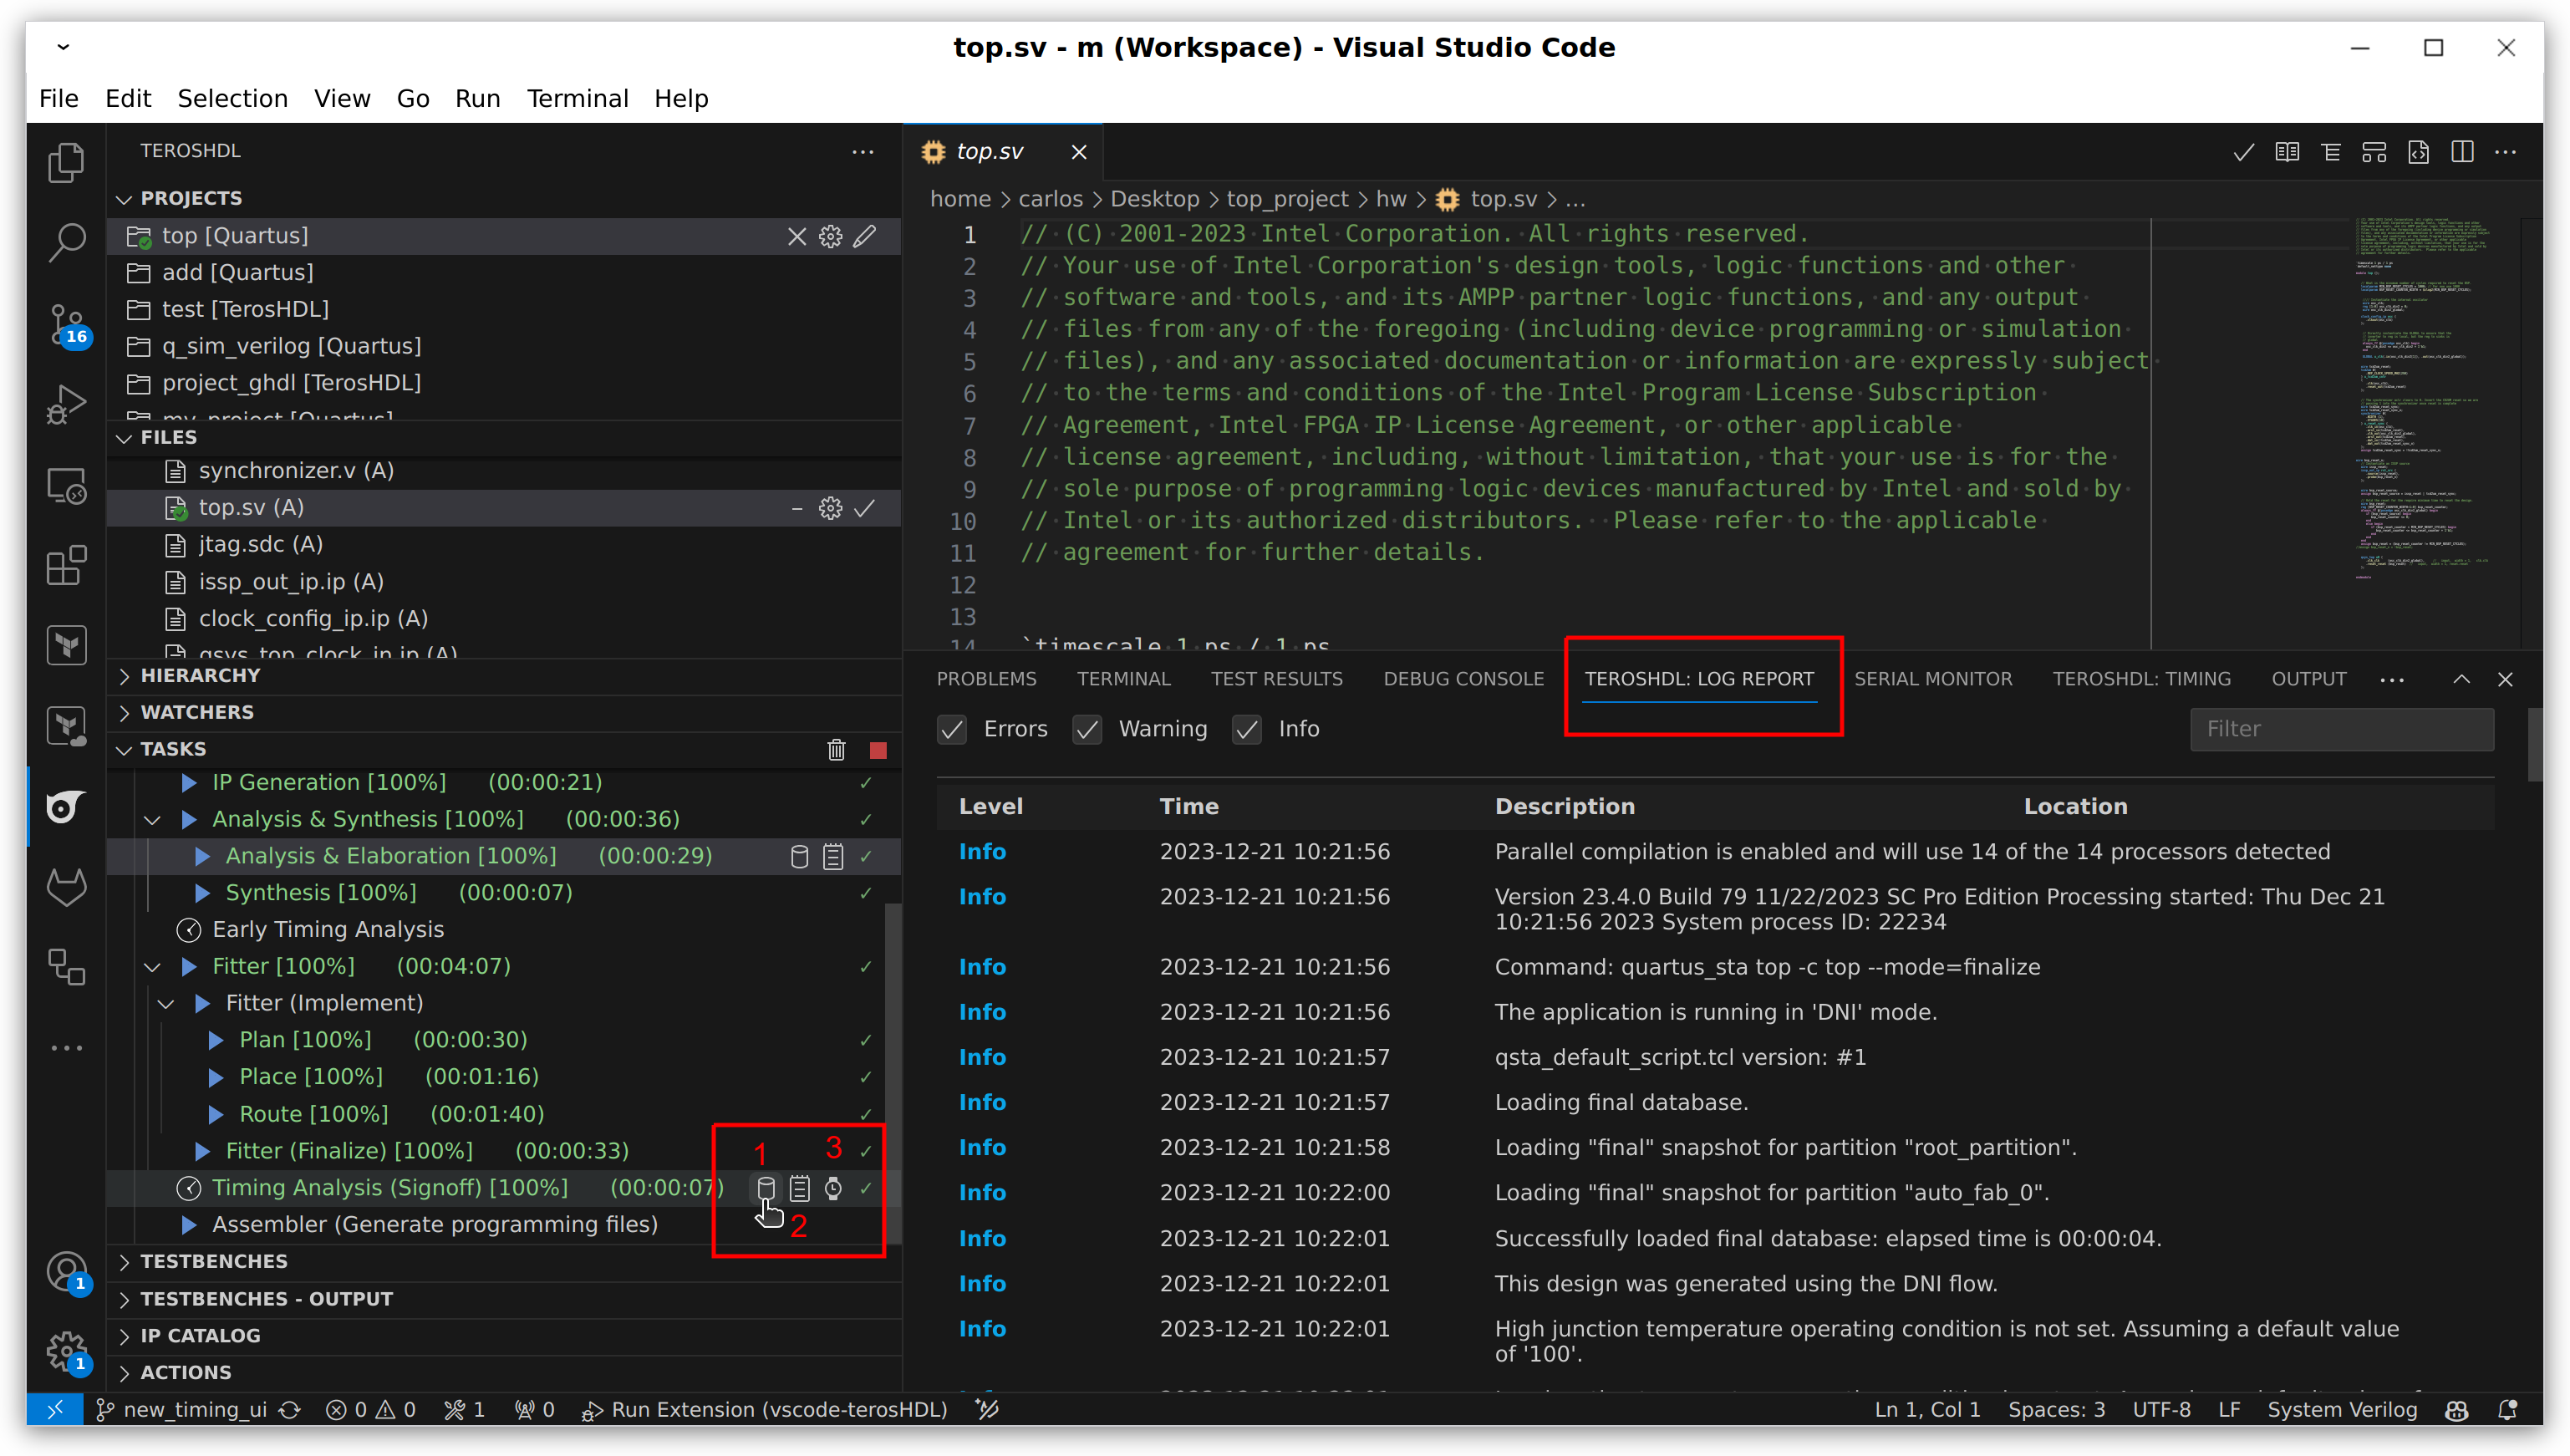This screenshot has width=2570, height=1456.
Task: Click the log report Filter input field
Action: [x=2340, y=729]
